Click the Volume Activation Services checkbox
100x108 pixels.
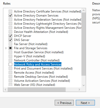click(x=10, y=81)
